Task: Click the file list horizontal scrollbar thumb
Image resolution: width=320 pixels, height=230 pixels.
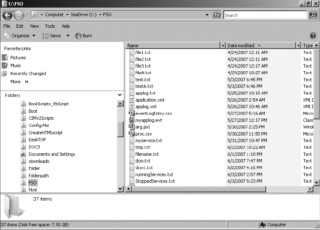Action: [199, 189]
